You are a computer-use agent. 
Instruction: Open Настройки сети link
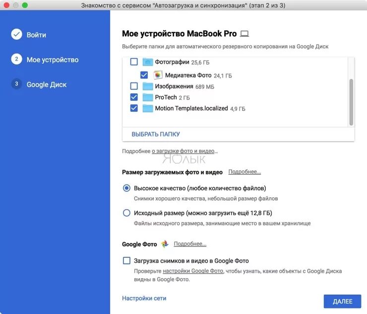point(144,298)
